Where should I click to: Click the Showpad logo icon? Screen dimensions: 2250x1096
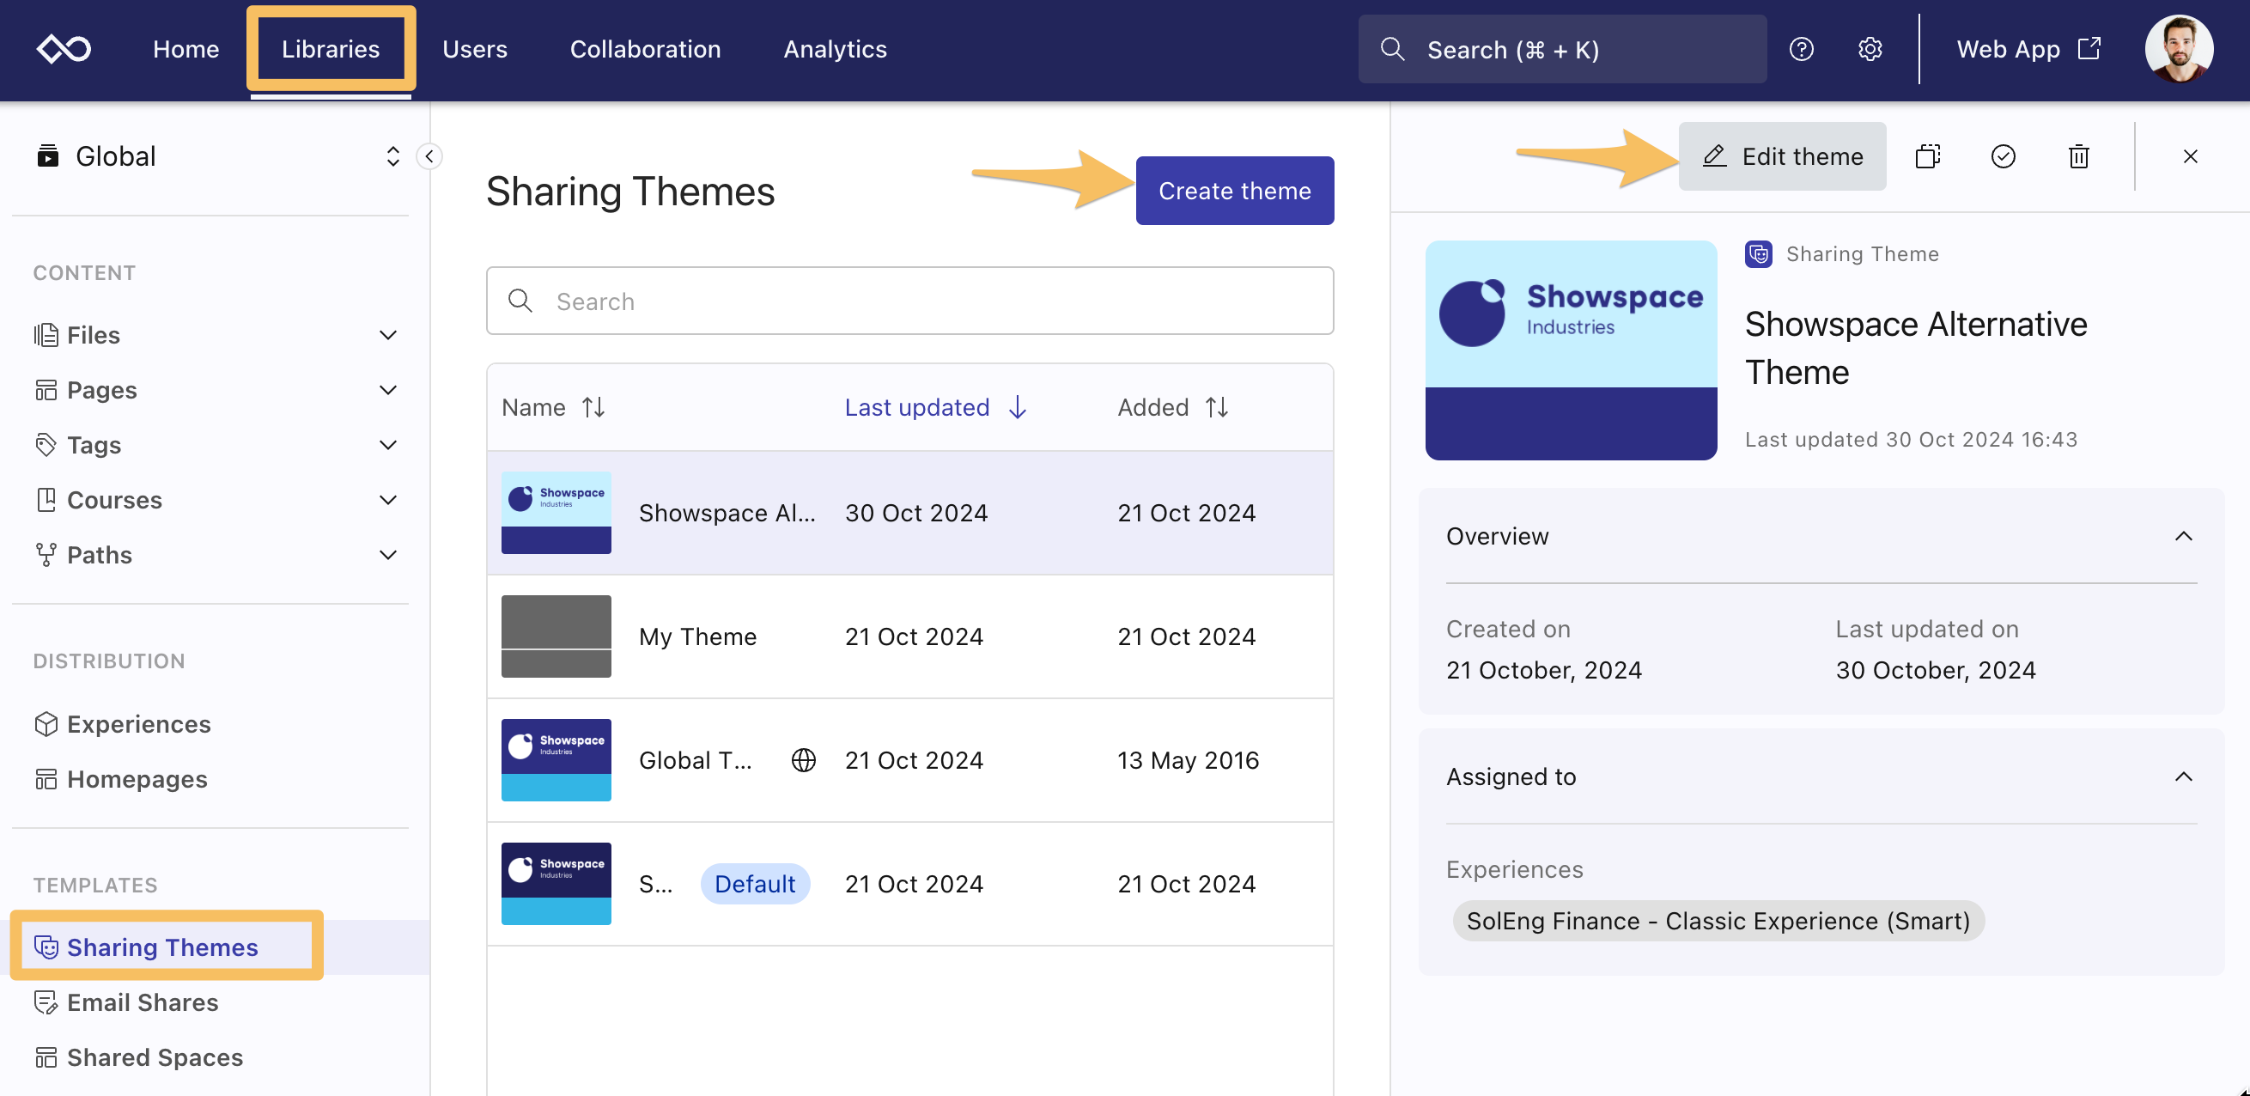click(64, 49)
